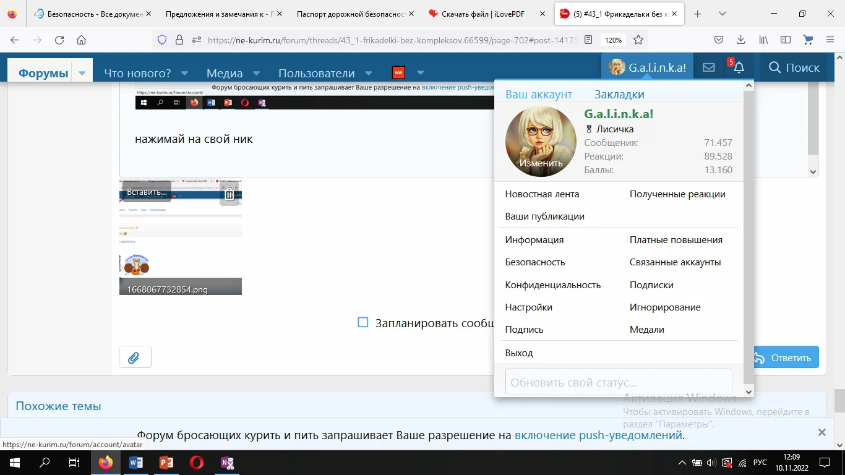Delete the uploaded screenshot via trash icon

tap(229, 194)
